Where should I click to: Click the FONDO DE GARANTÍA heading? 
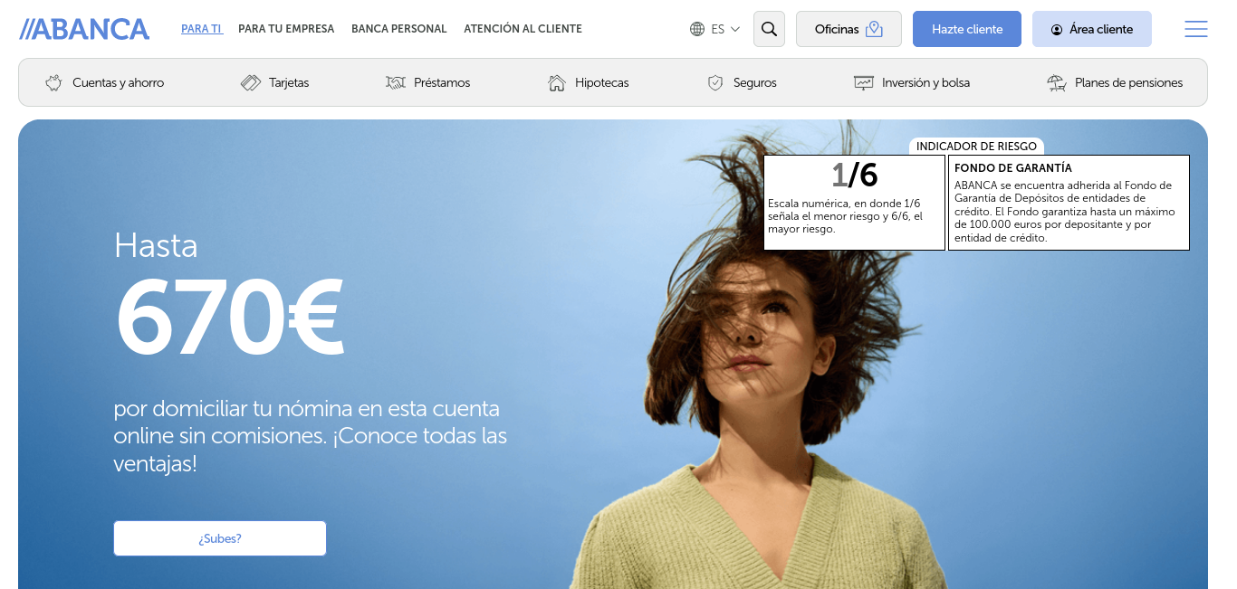click(x=1013, y=168)
